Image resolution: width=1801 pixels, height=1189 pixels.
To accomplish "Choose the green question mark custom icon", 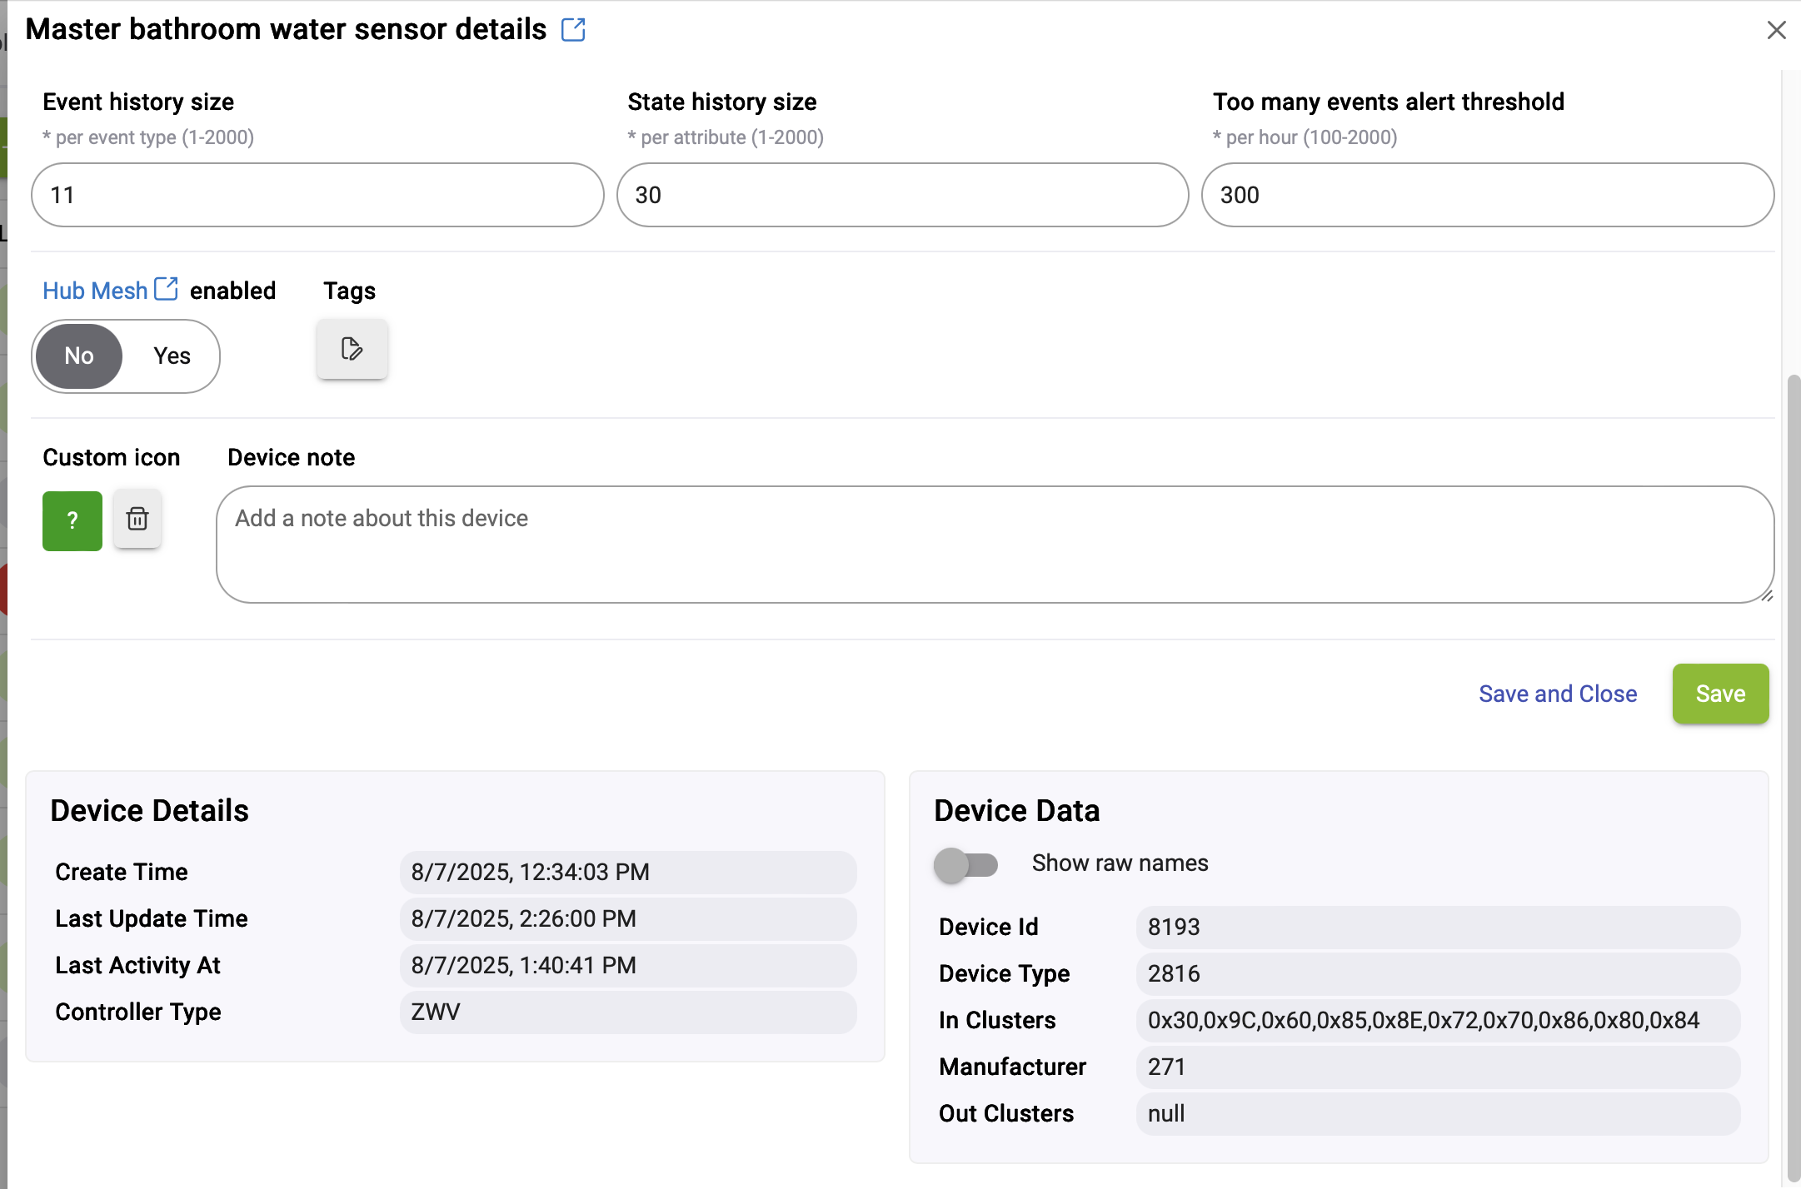I will tap(72, 520).
